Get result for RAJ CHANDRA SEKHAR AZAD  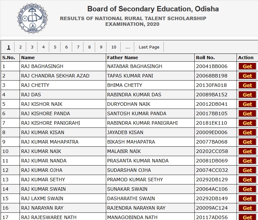pos(247,76)
